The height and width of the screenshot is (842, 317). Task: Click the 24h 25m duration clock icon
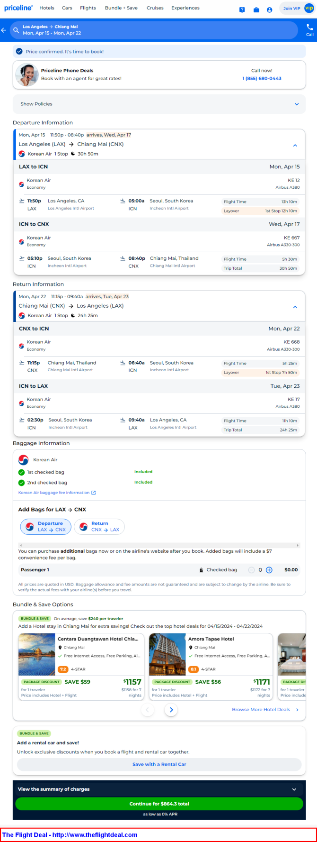click(73, 315)
